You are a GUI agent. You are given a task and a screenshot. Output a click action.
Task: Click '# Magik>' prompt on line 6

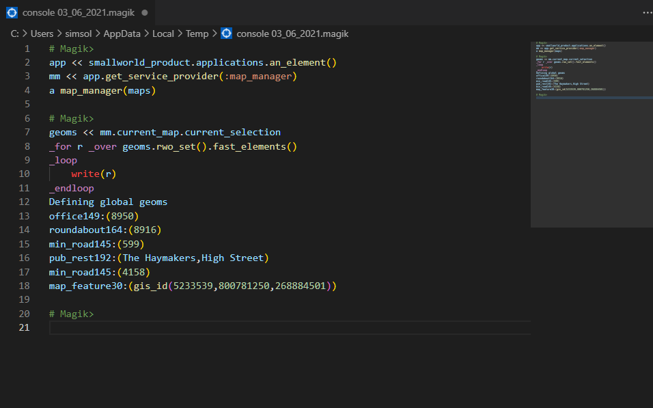[71, 118]
